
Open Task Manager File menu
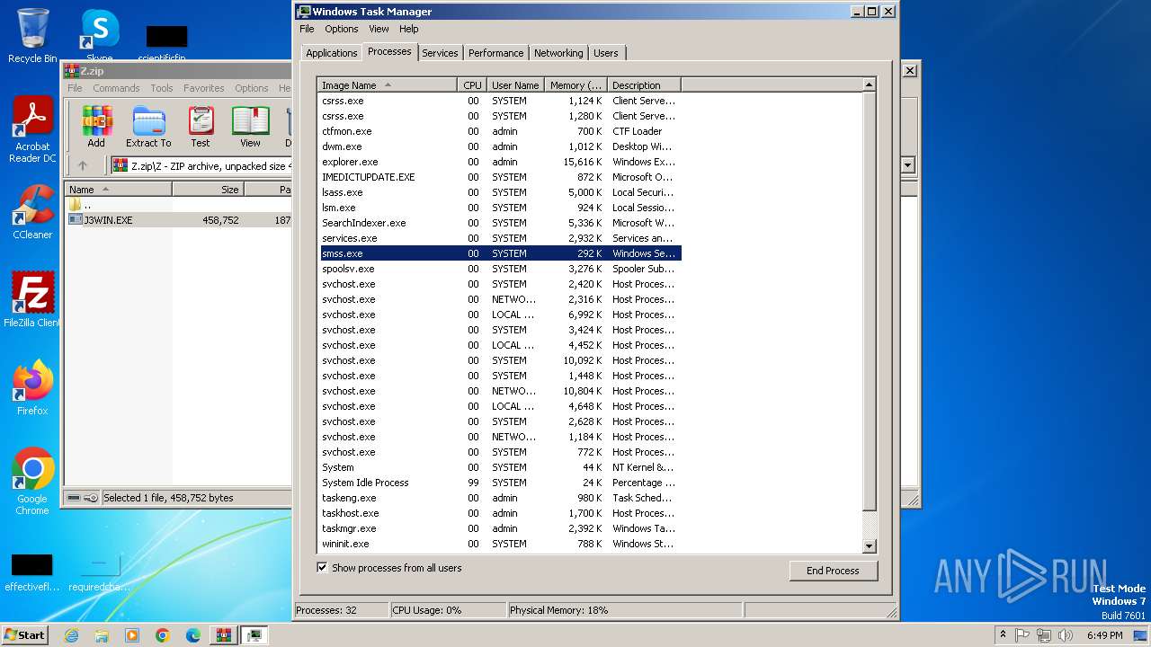[307, 29]
